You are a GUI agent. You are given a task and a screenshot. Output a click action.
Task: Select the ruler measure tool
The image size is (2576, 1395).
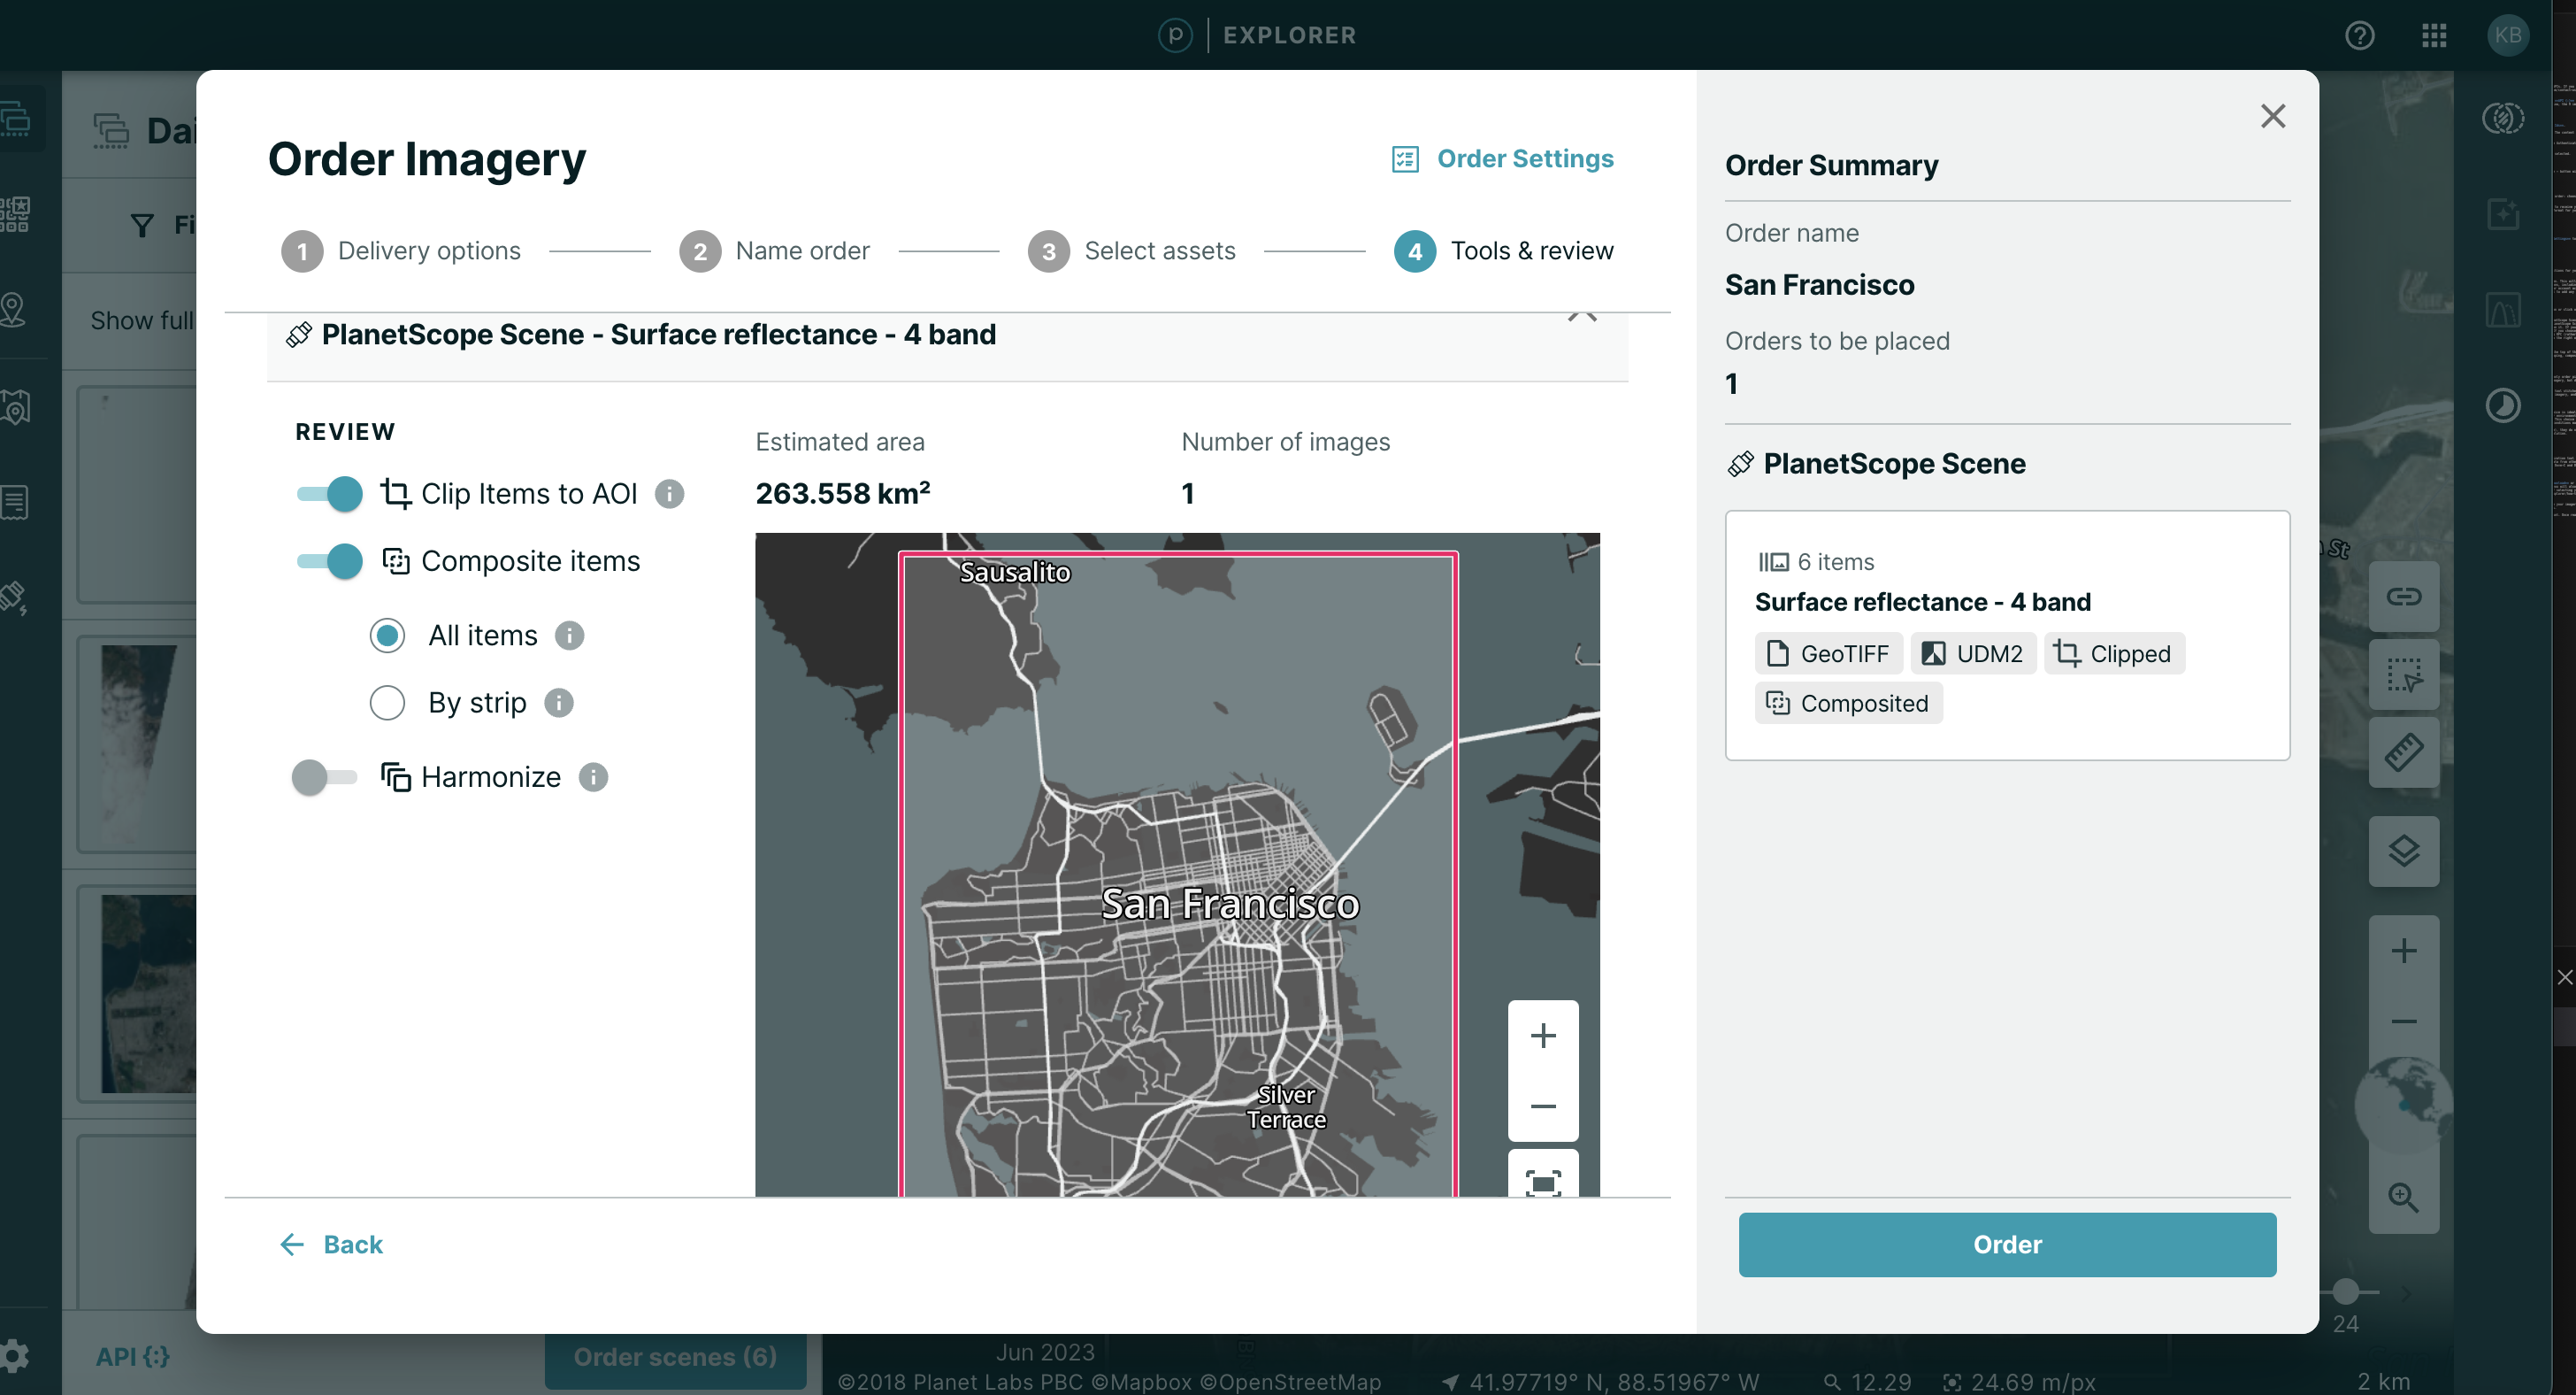click(2403, 753)
